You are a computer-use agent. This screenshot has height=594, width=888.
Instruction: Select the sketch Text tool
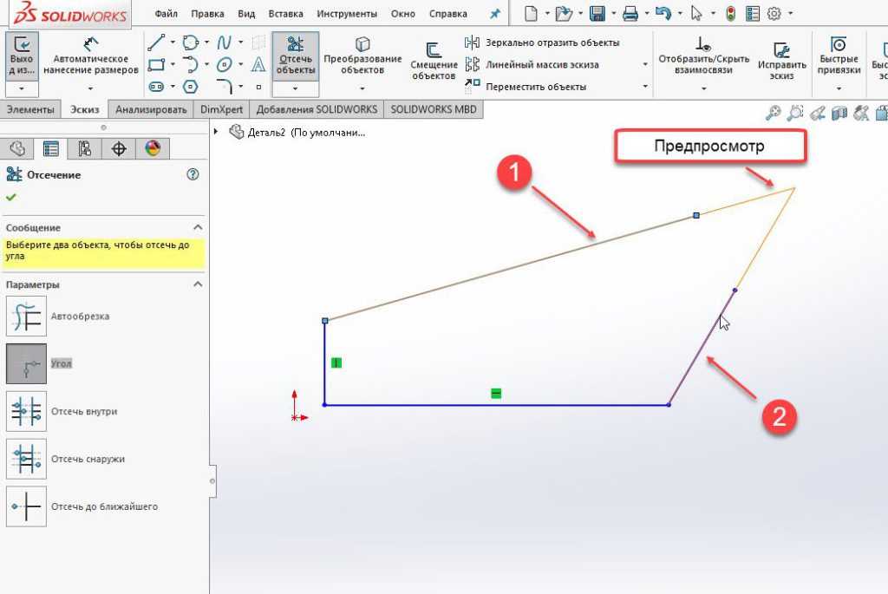pos(258,64)
